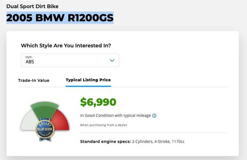Click the 2005 BMW R1200GS heading

tap(60, 18)
